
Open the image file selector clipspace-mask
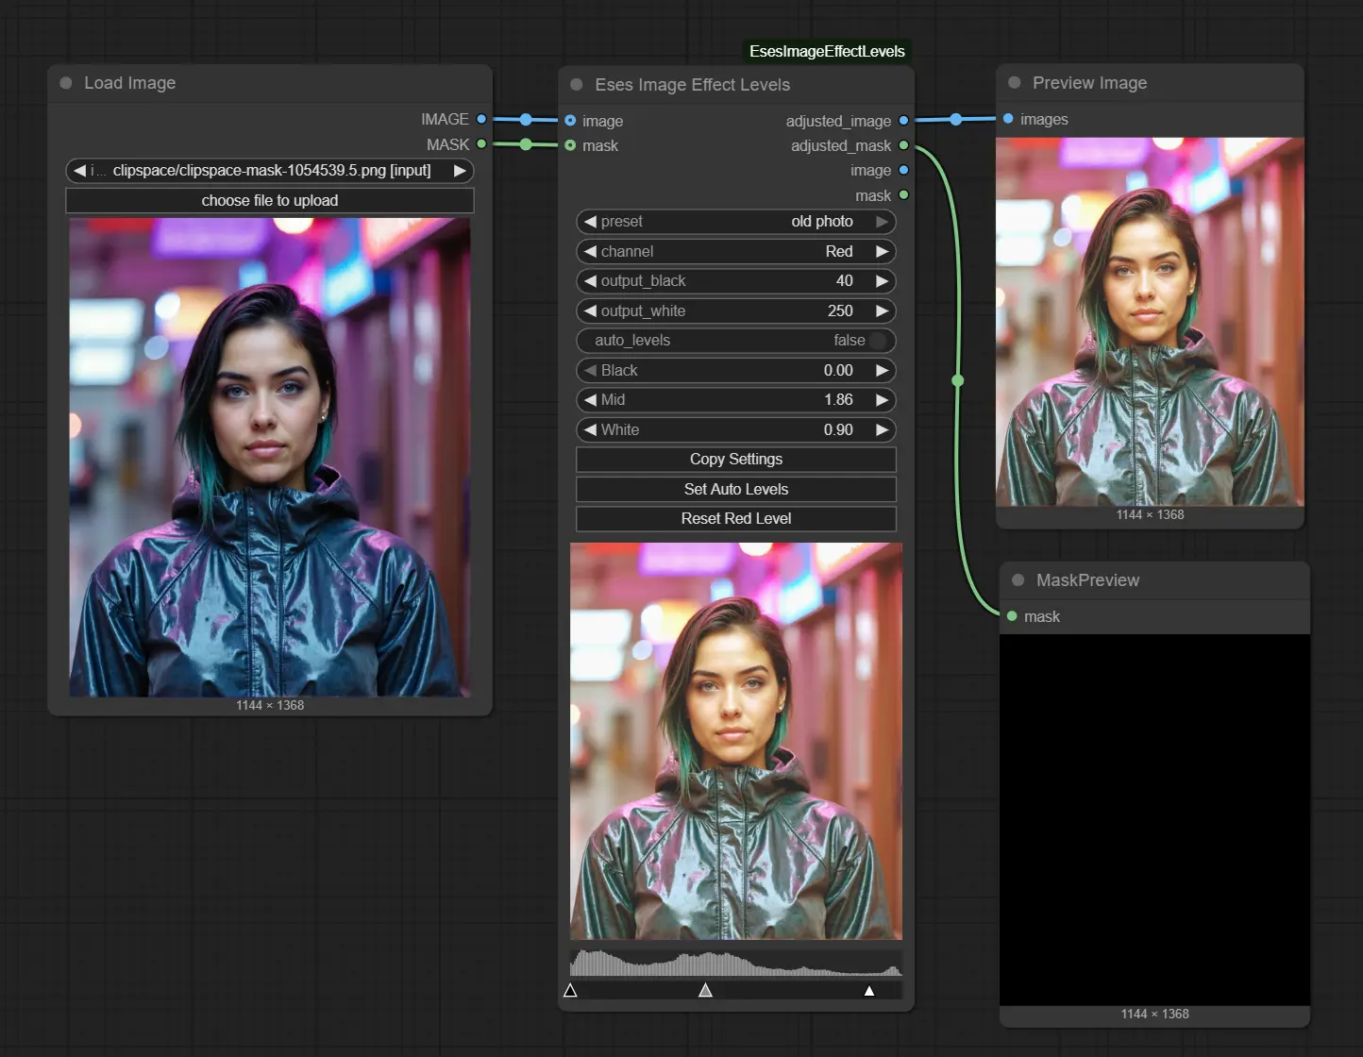(x=270, y=171)
